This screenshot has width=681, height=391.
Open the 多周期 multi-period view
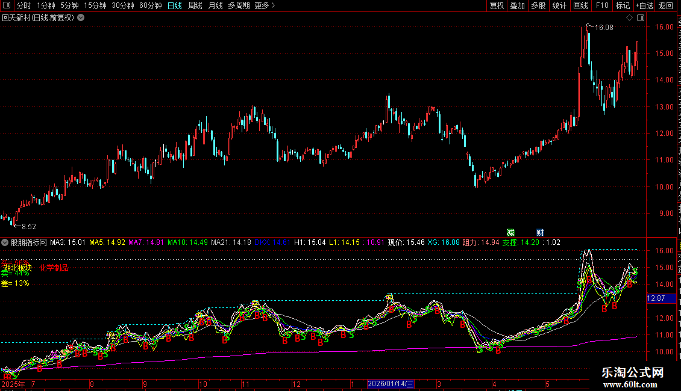[x=239, y=5]
